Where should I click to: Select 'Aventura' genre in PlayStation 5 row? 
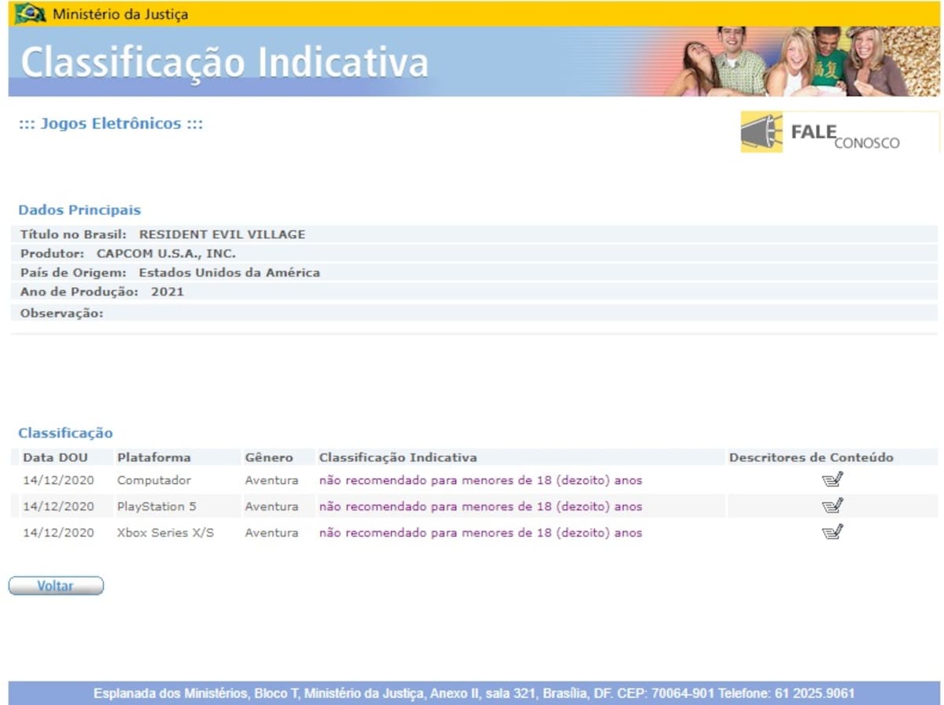click(x=271, y=506)
